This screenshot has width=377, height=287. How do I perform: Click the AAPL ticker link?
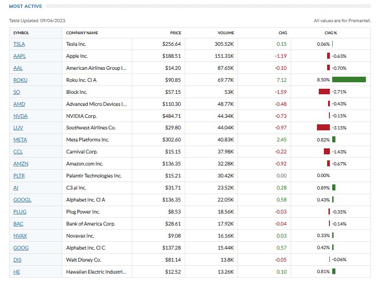pos(19,56)
